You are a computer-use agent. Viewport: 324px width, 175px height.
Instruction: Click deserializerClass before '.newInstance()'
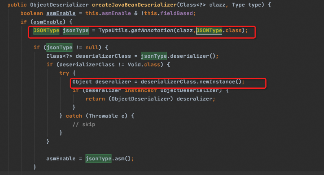tap(169, 82)
